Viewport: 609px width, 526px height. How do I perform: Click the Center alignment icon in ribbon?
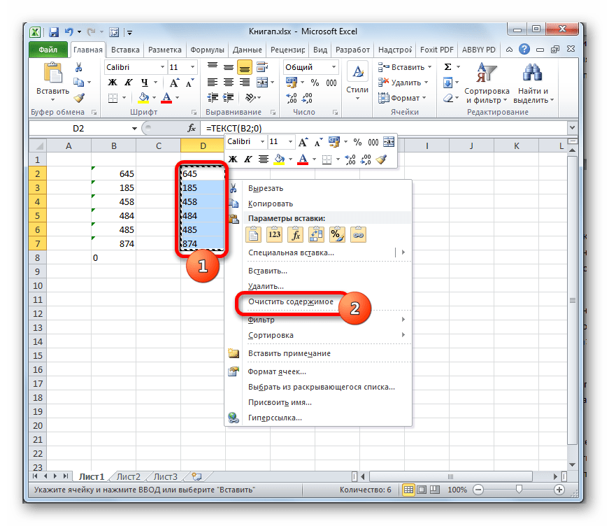229,83
